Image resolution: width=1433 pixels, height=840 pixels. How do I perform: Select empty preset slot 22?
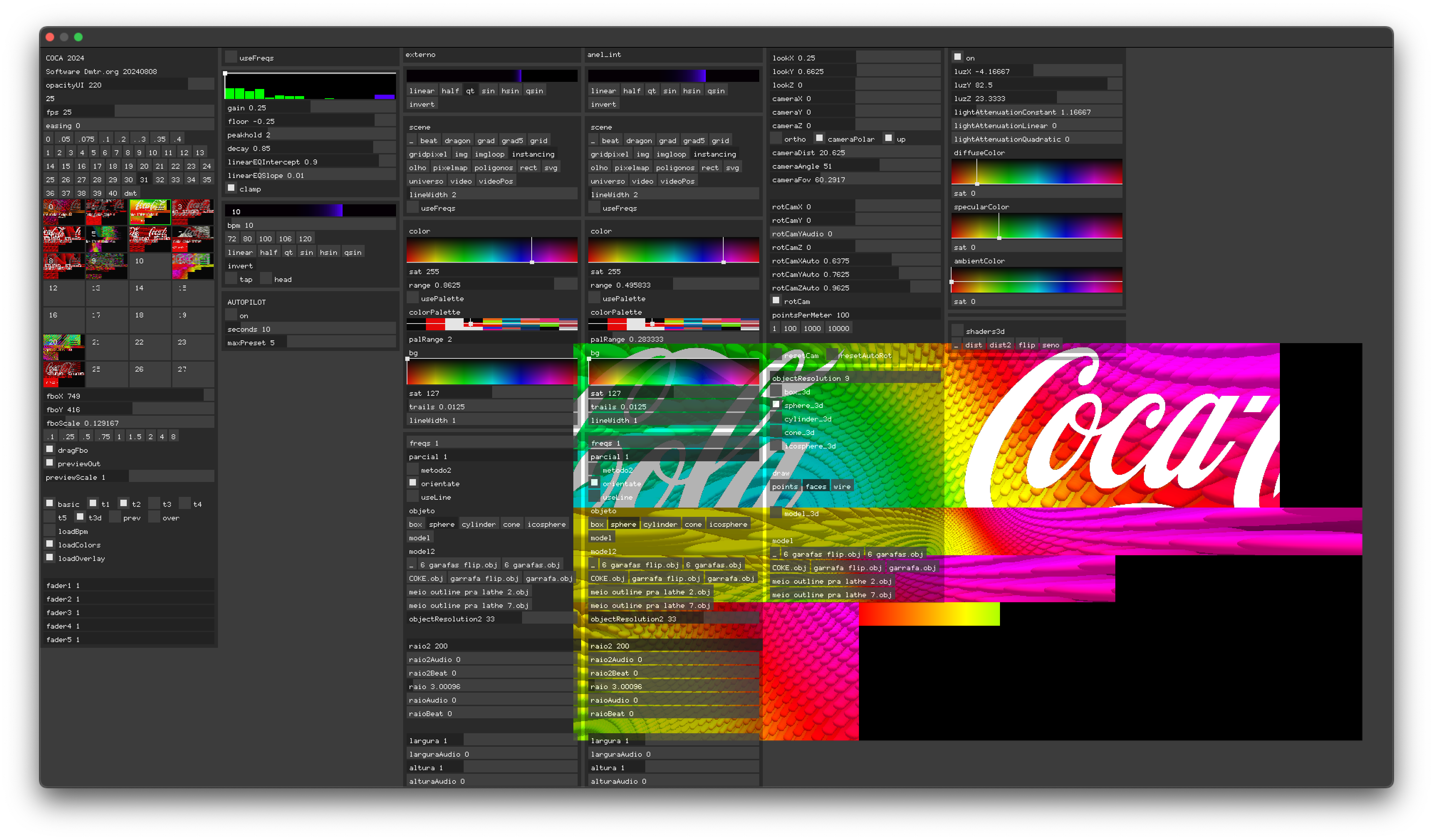[150, 347]
